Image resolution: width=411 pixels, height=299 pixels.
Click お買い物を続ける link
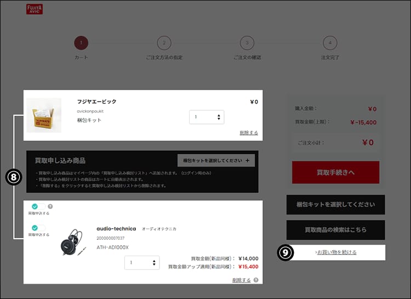[336, 252]
